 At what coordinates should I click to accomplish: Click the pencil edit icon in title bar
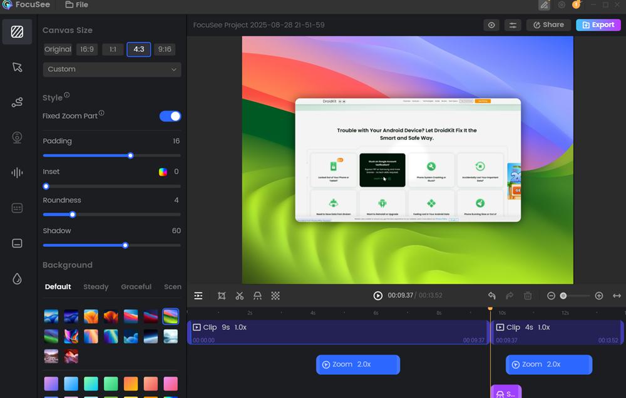[544, 5]
